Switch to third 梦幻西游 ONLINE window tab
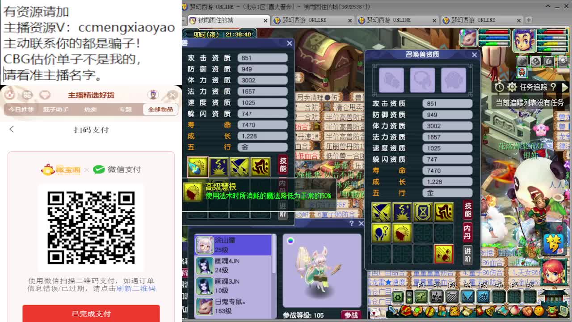The width and height of the screenshot is (572, 322). click(397, 20)
